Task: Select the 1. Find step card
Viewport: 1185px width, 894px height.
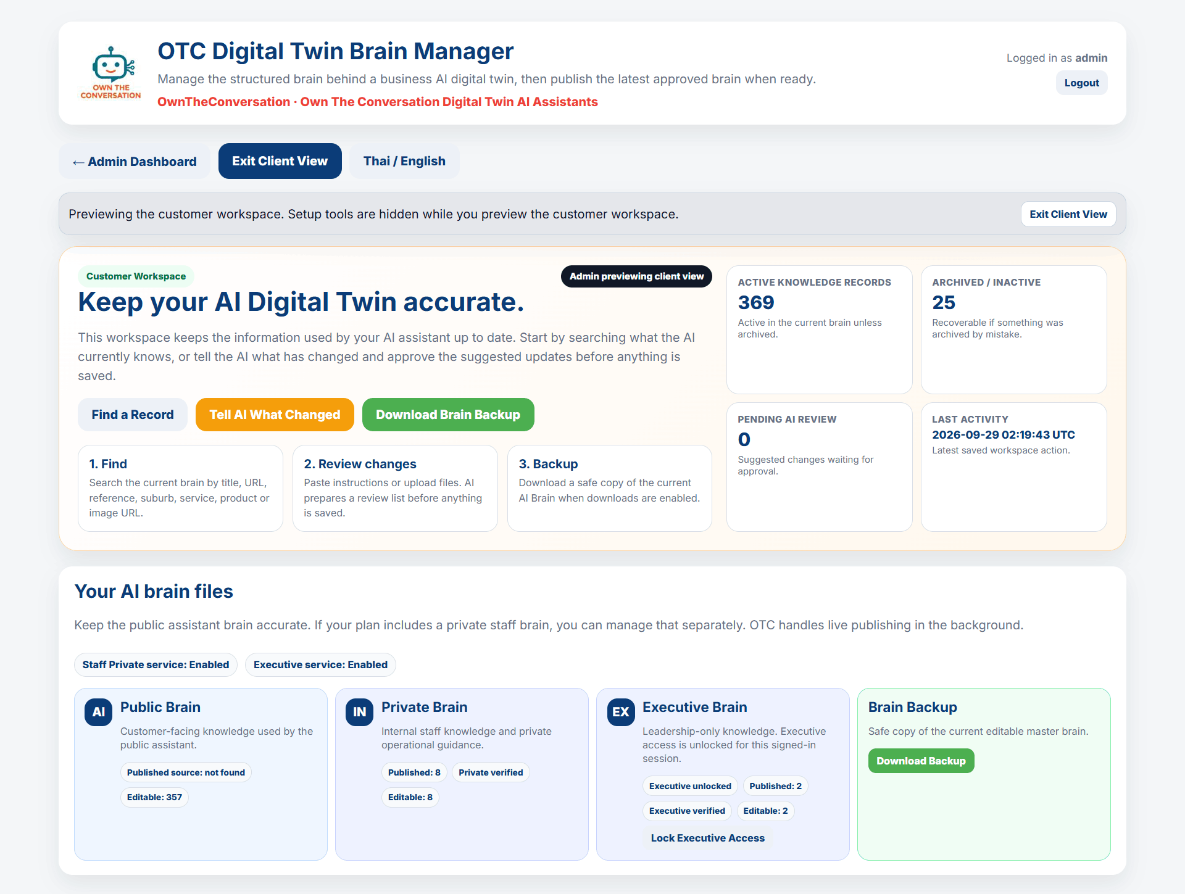Action: [180, 488]
